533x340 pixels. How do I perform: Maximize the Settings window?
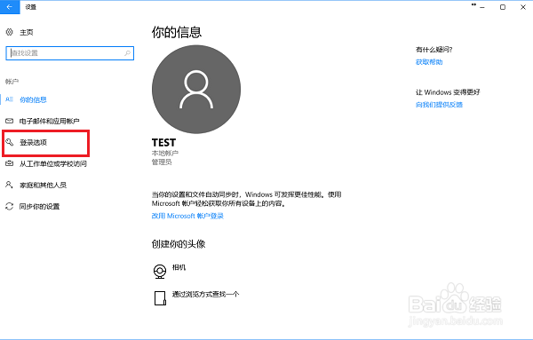coord(503,7)
